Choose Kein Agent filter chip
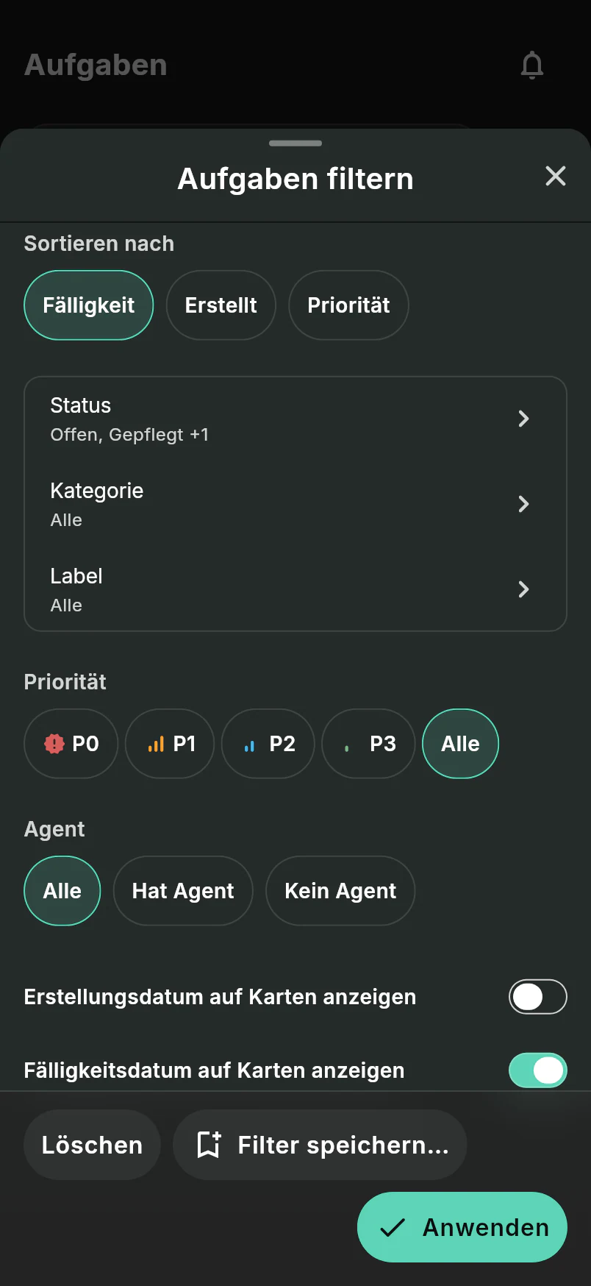 pyautogui.click(x=340, y=891)
